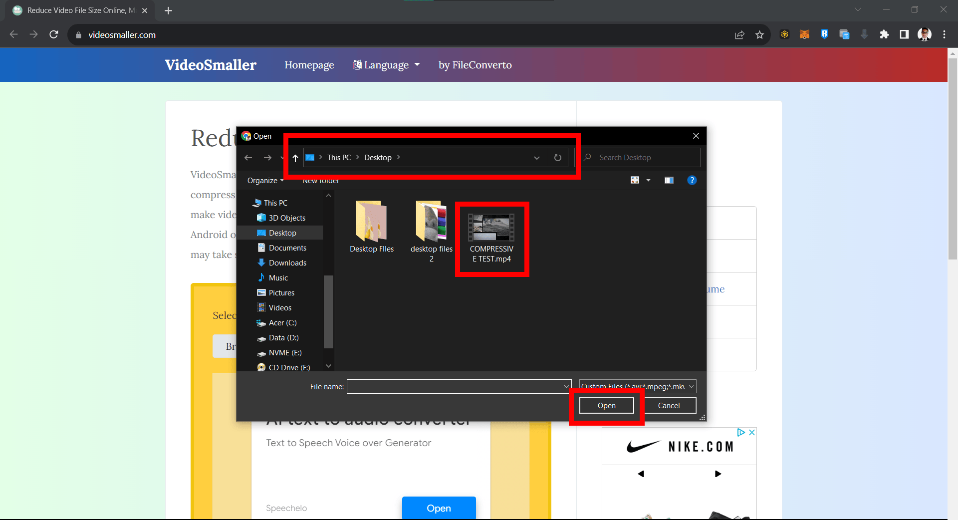Open the Organize menu
This screenshot has width=958, height=520.
(265, 180)
